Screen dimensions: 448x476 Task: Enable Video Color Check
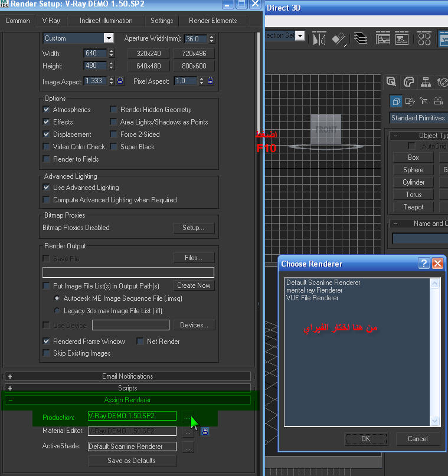click(x=47, y=147)
